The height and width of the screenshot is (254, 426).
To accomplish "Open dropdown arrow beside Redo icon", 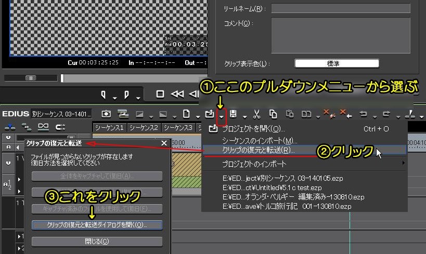I will coord(398,117).
